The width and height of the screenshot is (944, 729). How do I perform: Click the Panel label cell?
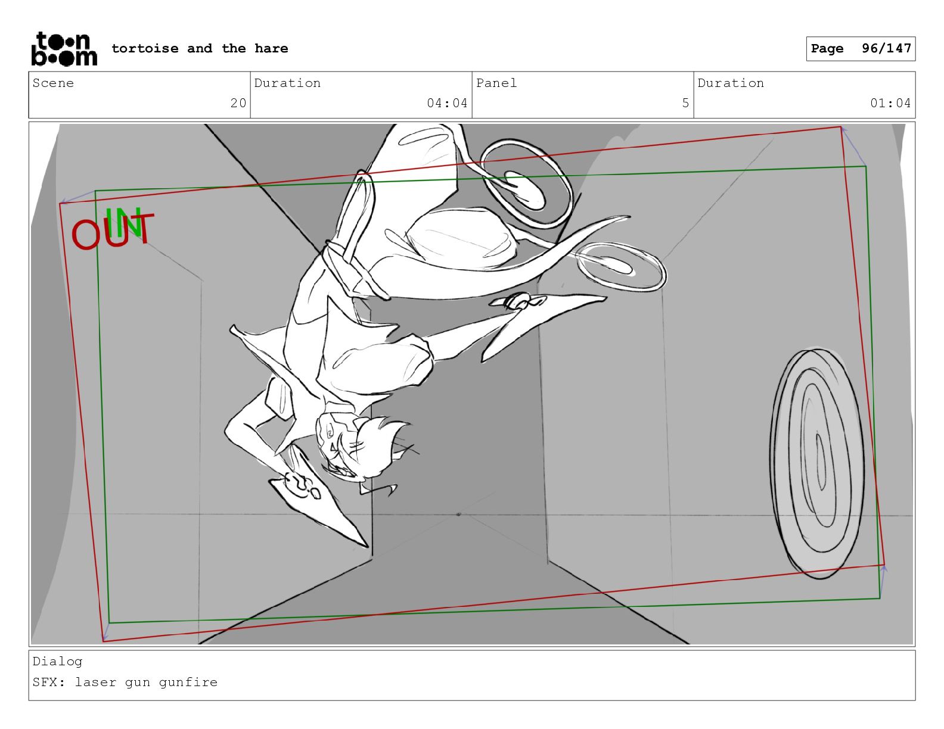click(x=583, y=95)
